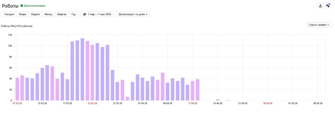Image resolution: width=335 pixels, height=115 pixels.
Task: Click the x-axis date label 01.04.26
Action: 142,103
